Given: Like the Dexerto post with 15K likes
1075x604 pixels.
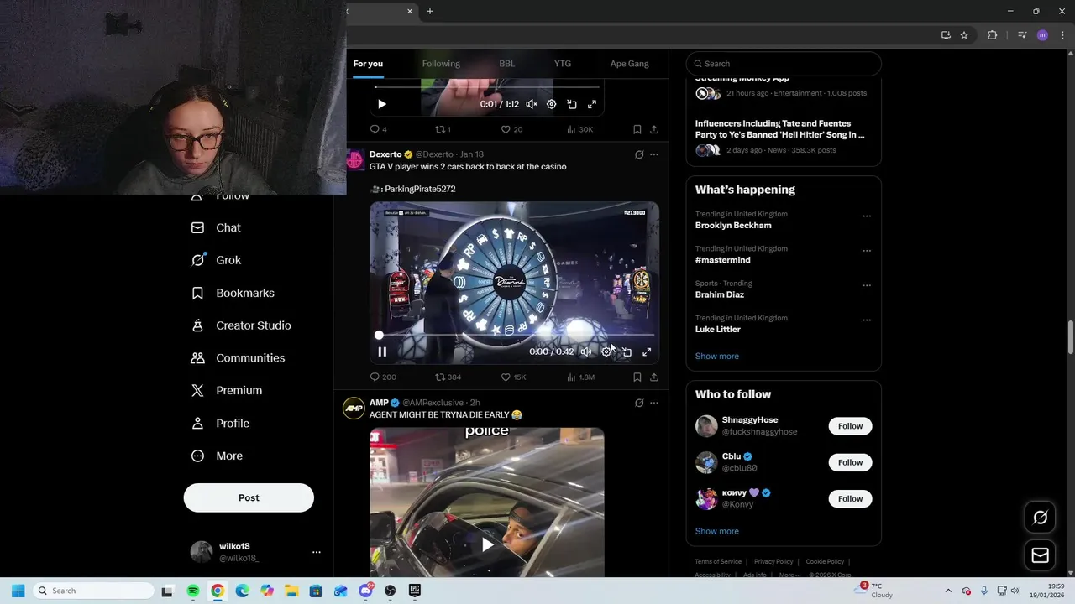Looking at the screenshot, I should click(x=506, y=377).
